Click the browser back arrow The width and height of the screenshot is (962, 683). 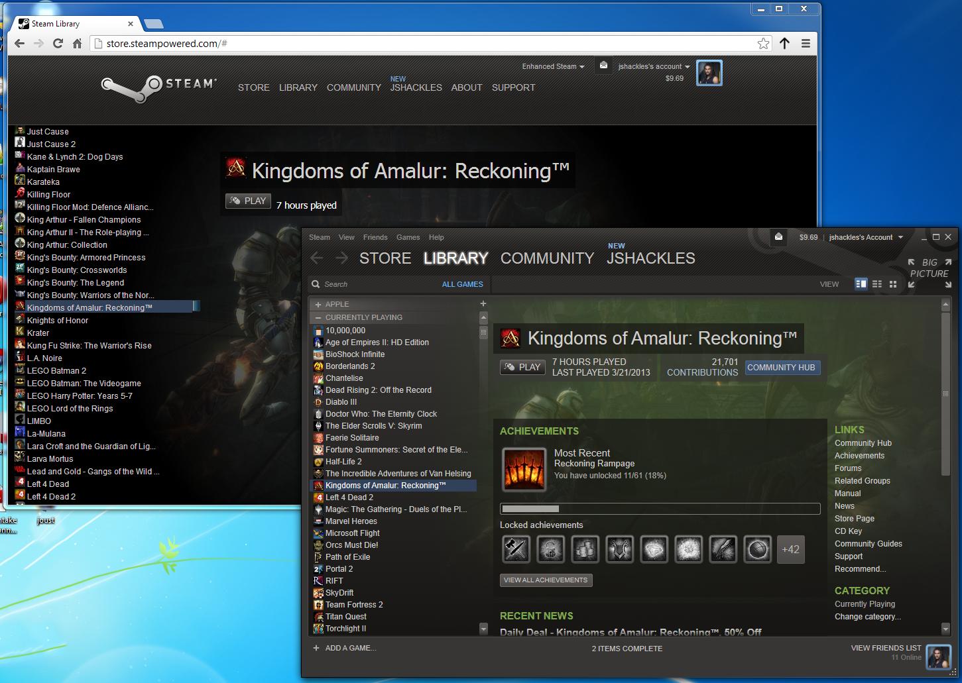[19, 44]
